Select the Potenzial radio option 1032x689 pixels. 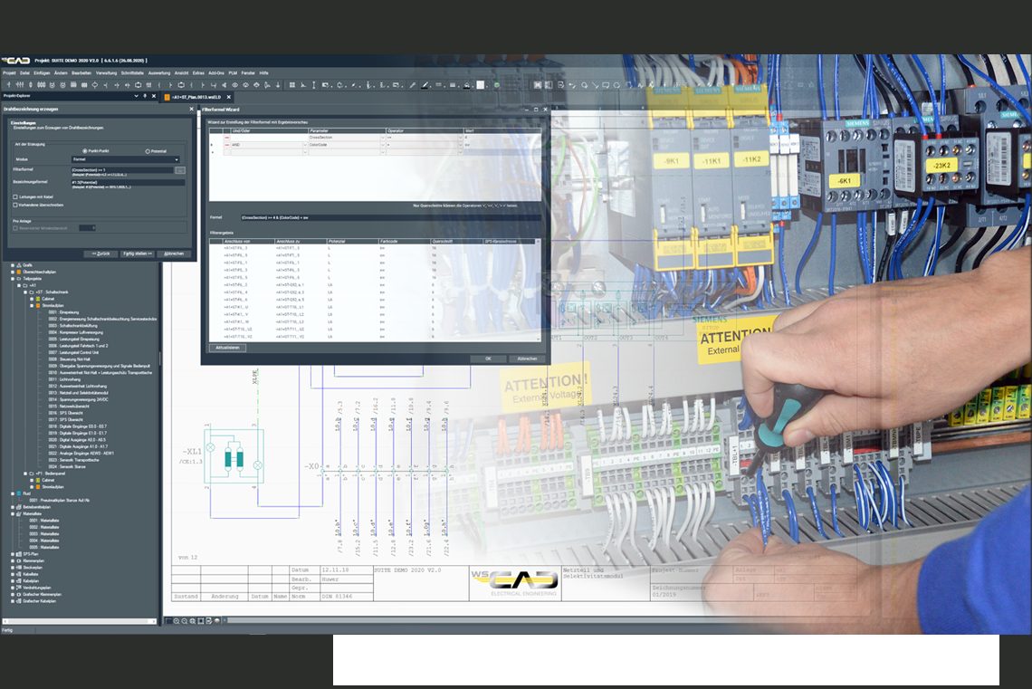[x=148, y=151]
